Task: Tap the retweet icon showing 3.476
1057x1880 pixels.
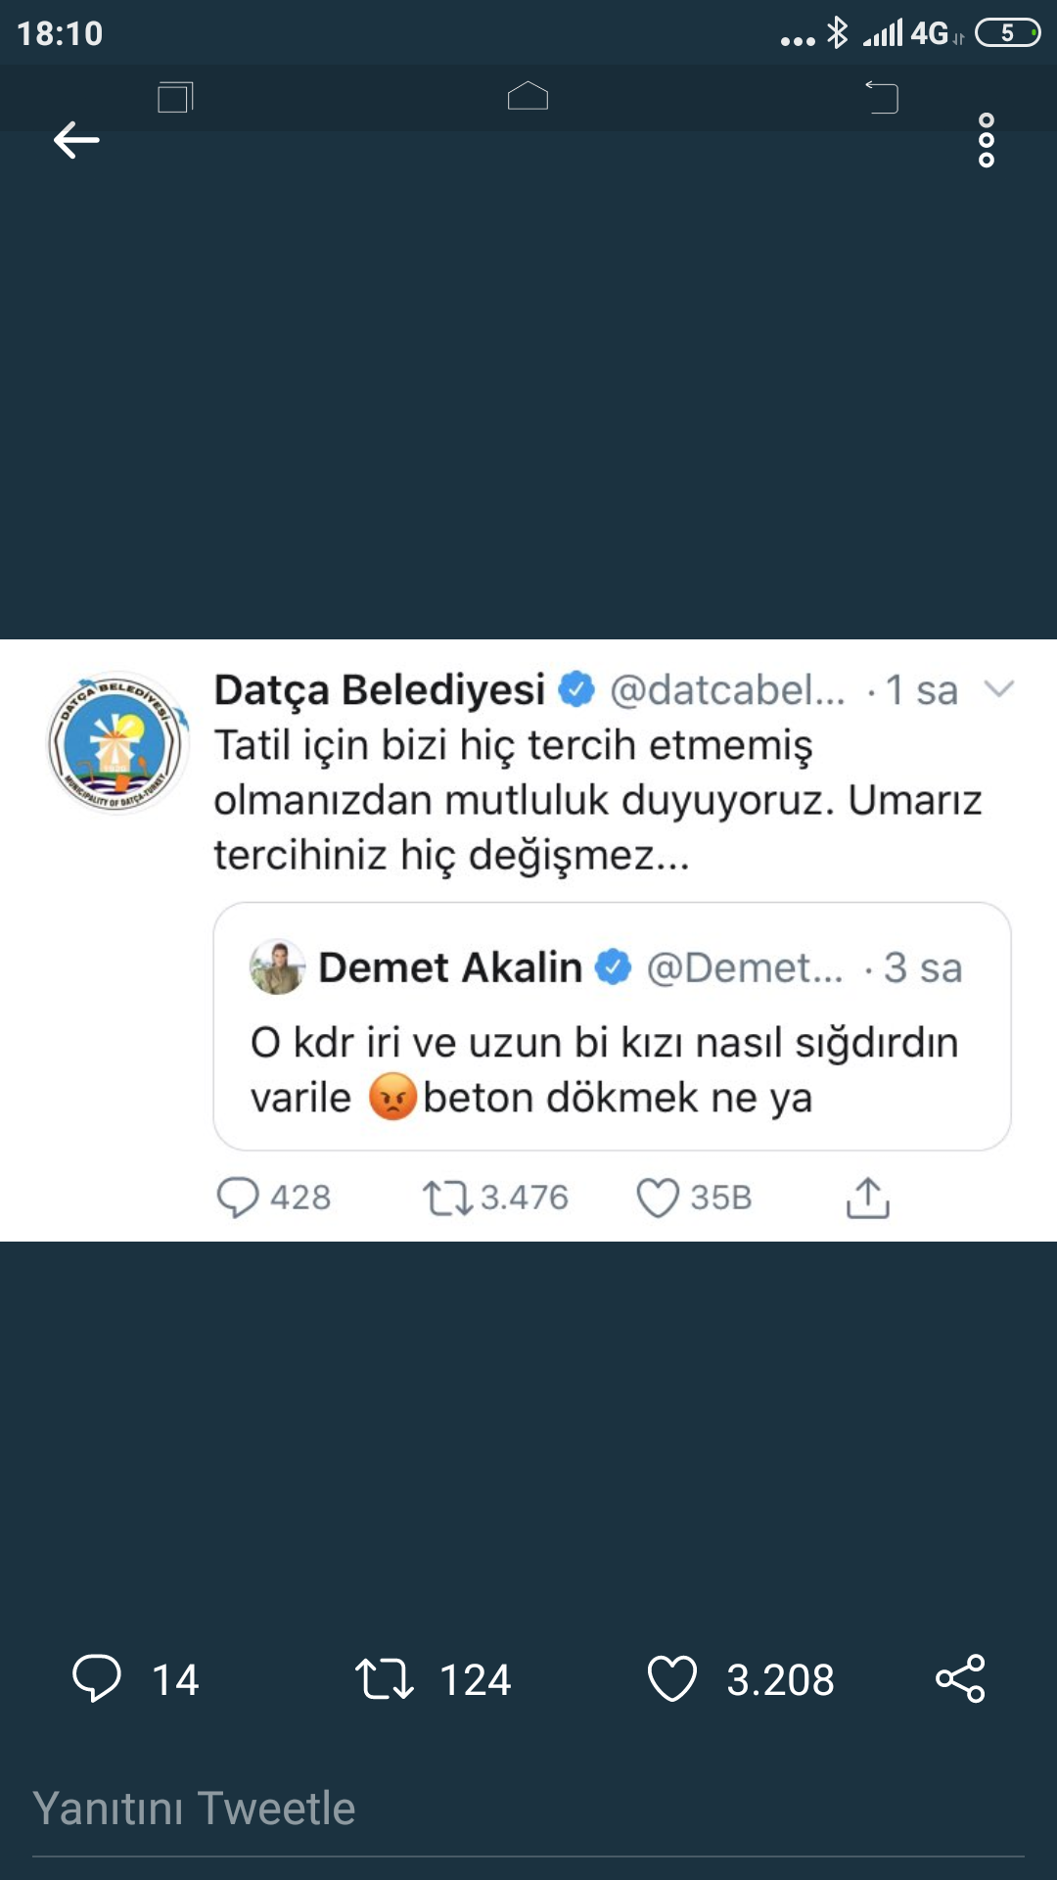Action: pos(447,1198)
